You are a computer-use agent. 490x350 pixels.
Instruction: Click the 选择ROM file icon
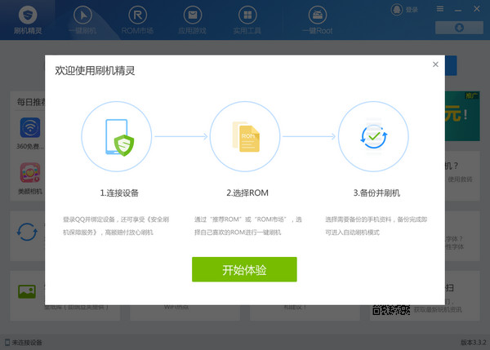click(x=246, y=137)
